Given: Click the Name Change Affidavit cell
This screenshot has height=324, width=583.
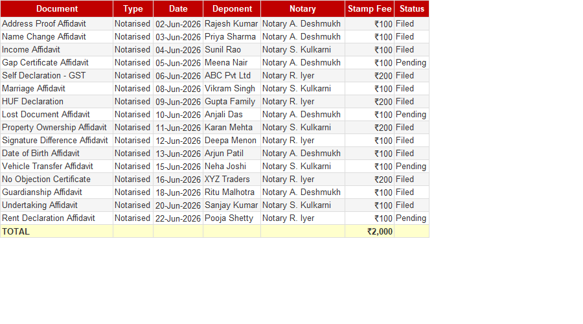Looking at the screenshot, I should point(57,37).
